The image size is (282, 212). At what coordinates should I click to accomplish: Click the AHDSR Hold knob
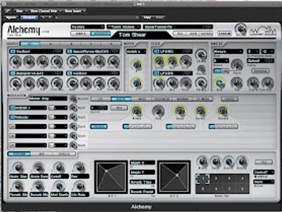click(158, 111)
